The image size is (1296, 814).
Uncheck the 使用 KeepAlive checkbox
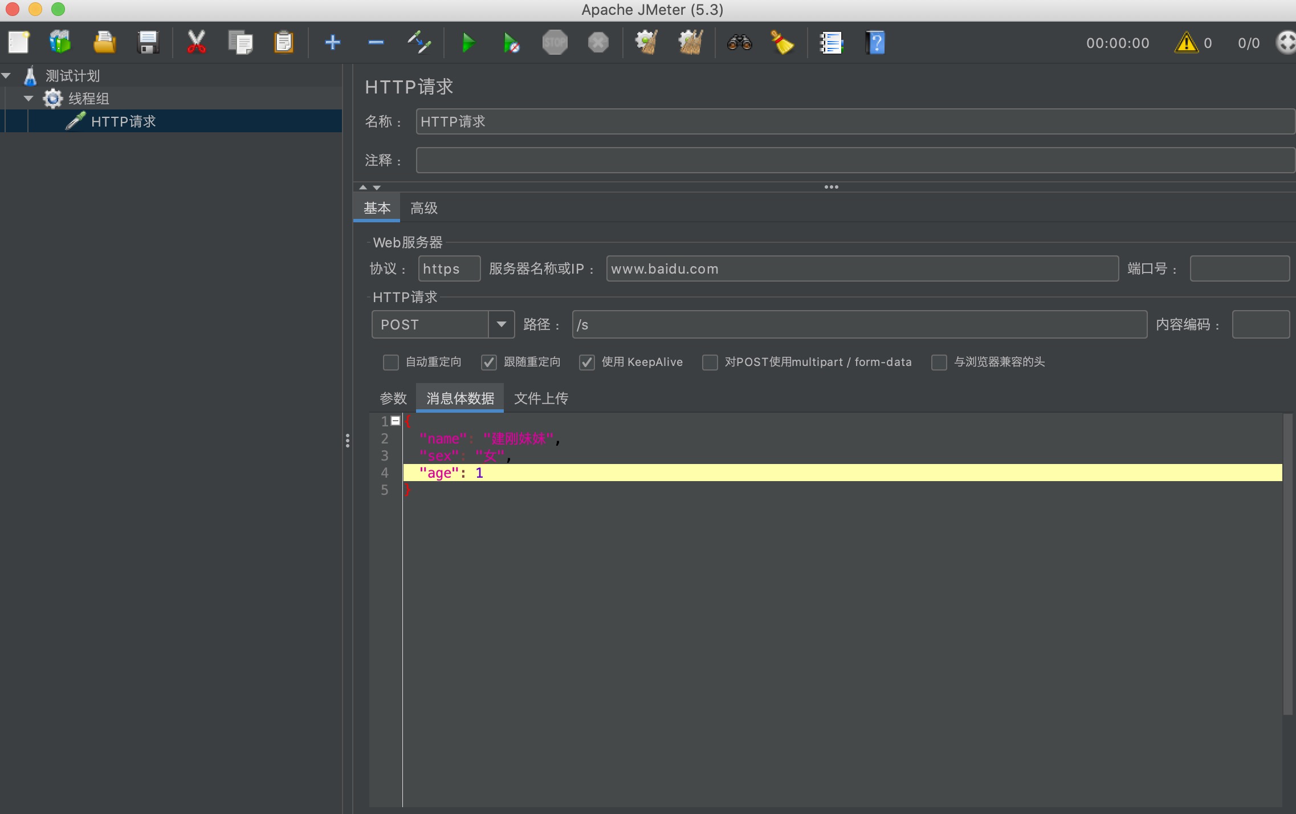tap(586, 363)
